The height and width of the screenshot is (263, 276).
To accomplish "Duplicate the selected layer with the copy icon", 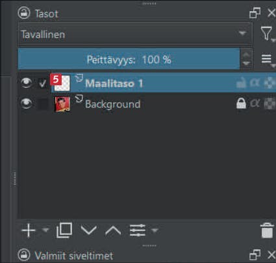I will coord(64,230).
